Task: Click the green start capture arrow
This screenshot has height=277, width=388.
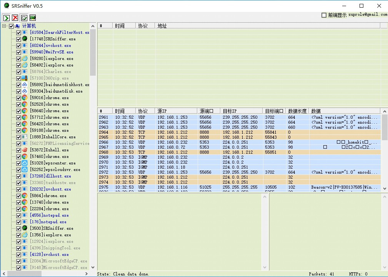Action: 6,18
